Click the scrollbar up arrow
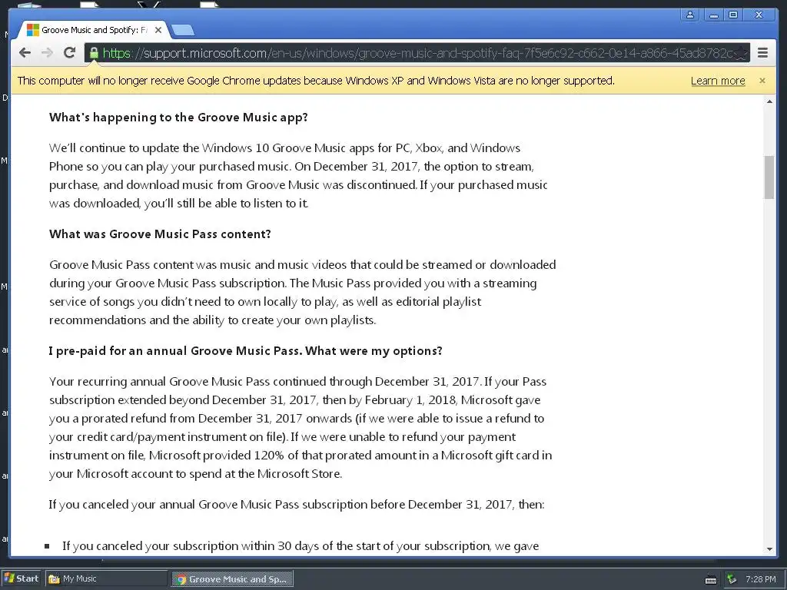787x590 pixels. click(769, 102)
